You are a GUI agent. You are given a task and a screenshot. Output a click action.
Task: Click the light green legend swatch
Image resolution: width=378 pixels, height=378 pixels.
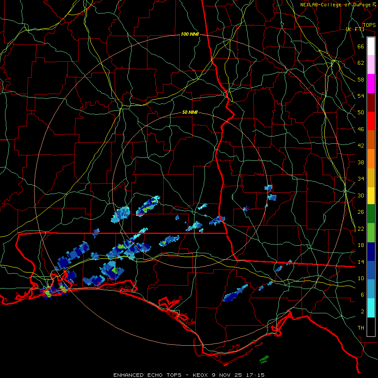coord(371,233)
